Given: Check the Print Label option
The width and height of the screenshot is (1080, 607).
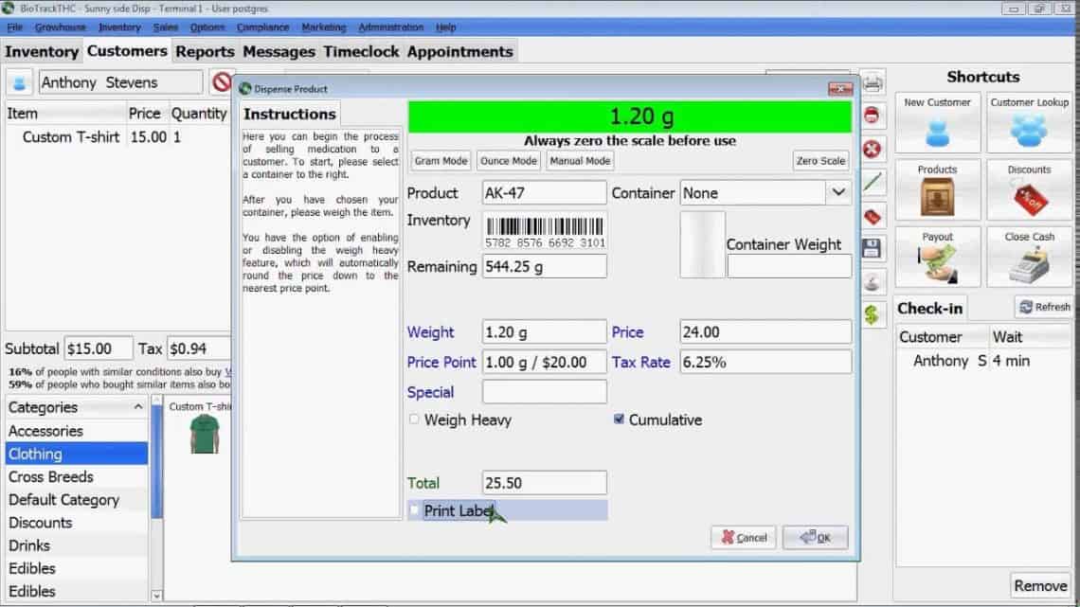Looking at the screenshot, I should pyautogui.click(x=414, y=509).
